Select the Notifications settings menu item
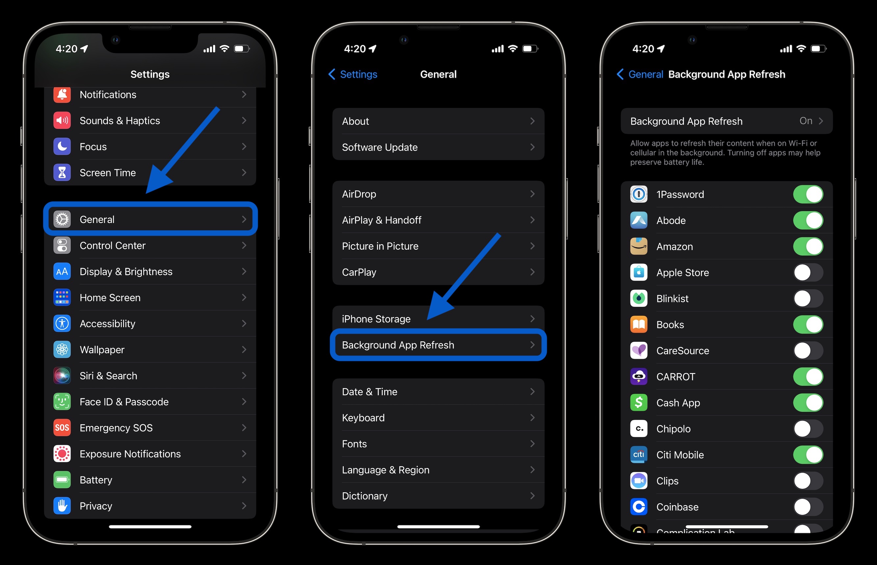 (149, 94)
